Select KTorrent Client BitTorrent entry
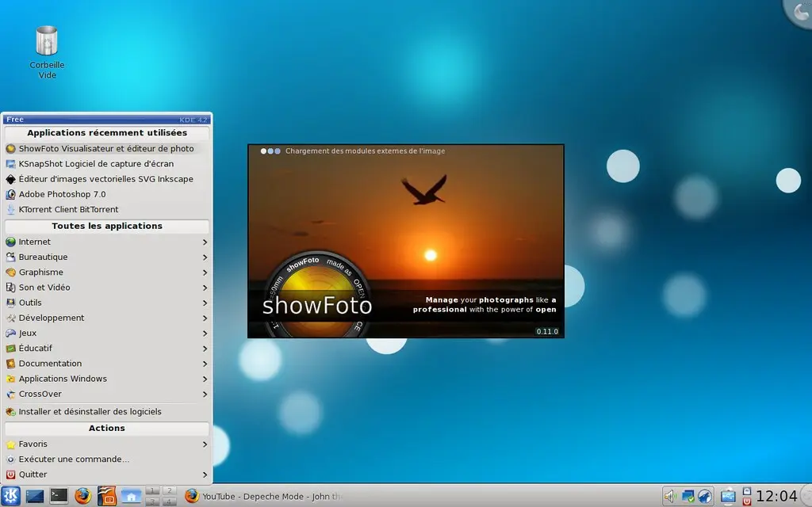The image size is (812, 507). (68, 209)
